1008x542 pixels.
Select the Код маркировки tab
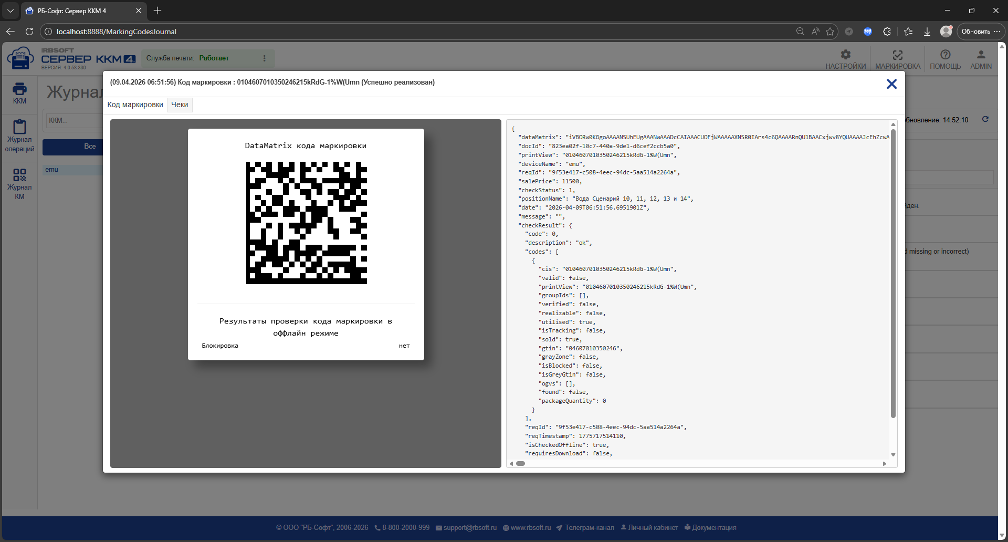click(x=135, y=105)
